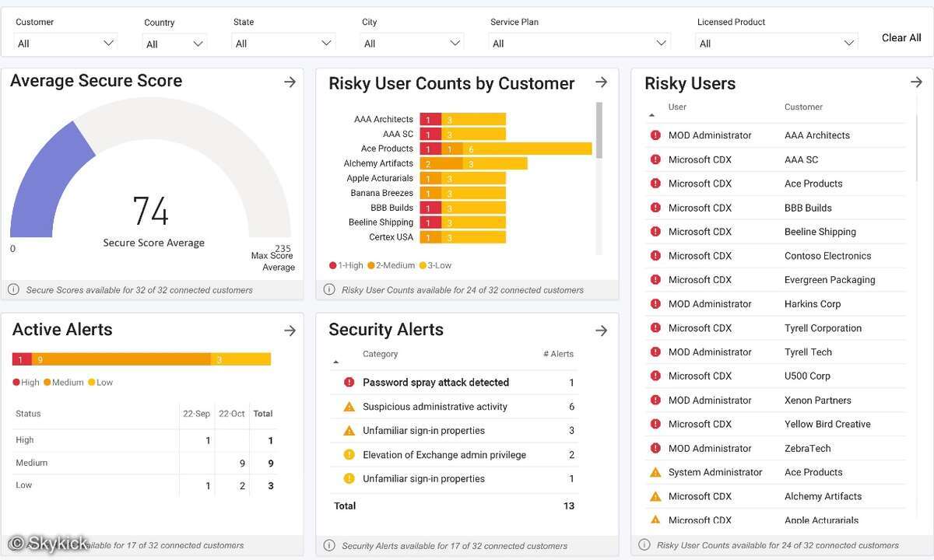This screenshot has height=560, width=934.
Task: Toggle Low legend in Active Alerts
Action: [100, 382]
